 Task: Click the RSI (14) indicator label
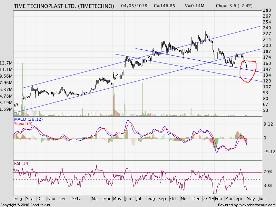click(x=22, y=163)
